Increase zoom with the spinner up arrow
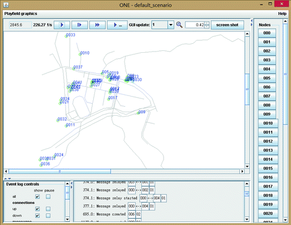The width and height of the screenshot is (291, 225). coord(207,23)
